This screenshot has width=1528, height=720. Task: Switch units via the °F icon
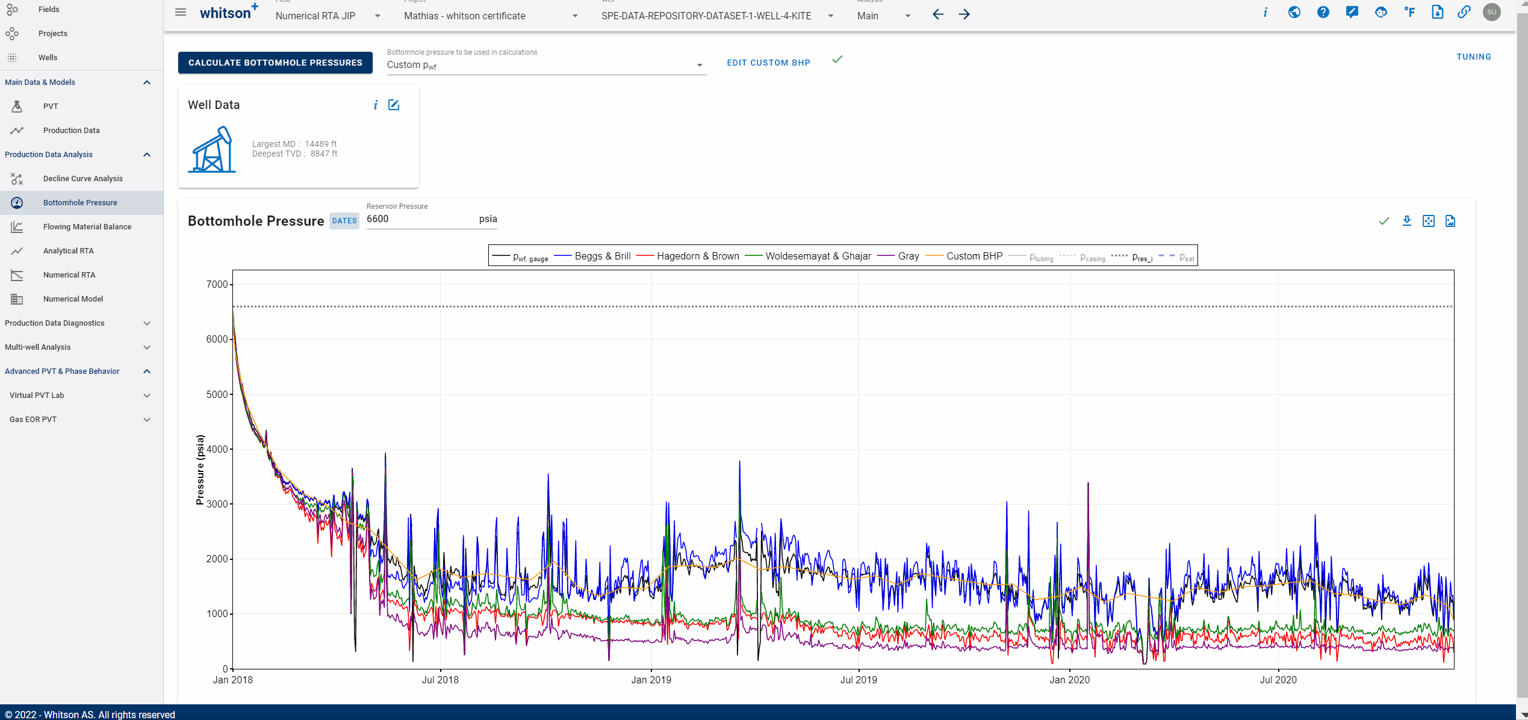click(x=1409, y=13)
